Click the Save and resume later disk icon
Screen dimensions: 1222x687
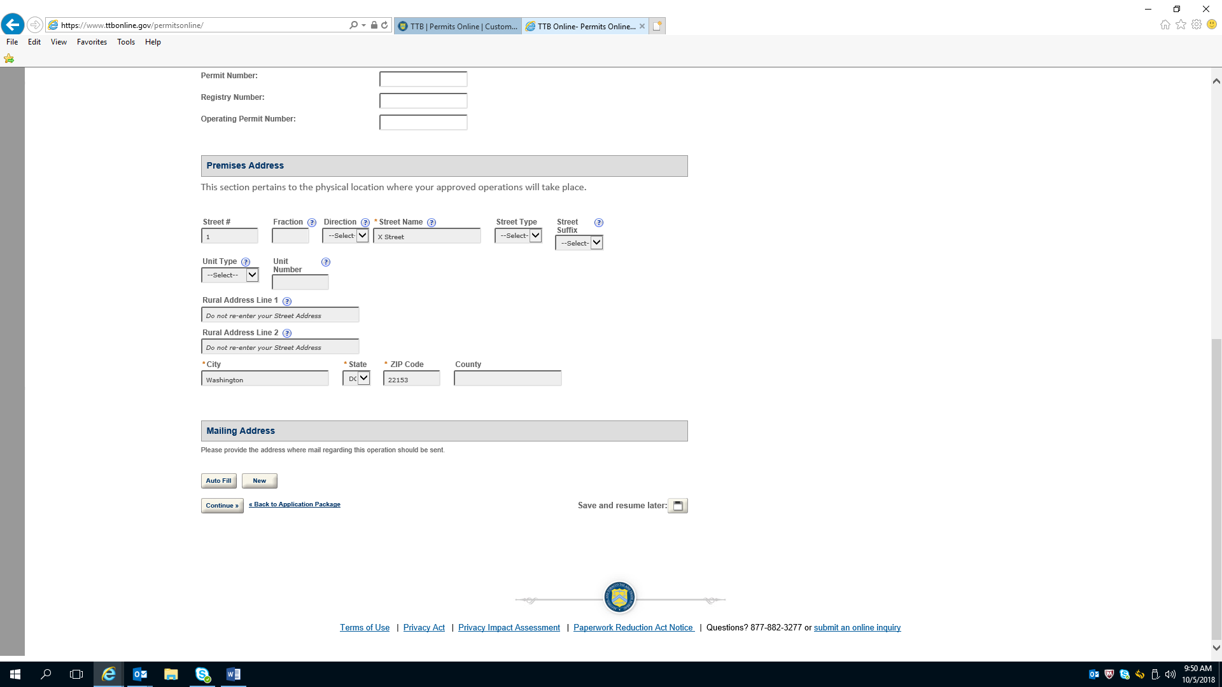click(x=678, y=506)
